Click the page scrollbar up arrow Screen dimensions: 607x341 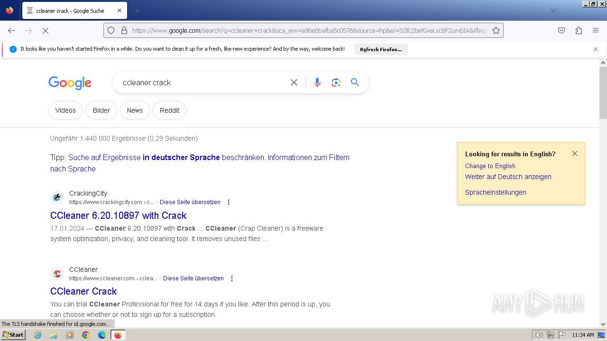click(603, 63)
